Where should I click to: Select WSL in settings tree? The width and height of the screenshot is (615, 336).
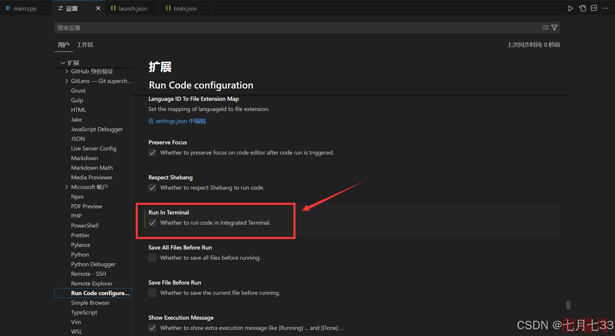[x=93, y=332]
